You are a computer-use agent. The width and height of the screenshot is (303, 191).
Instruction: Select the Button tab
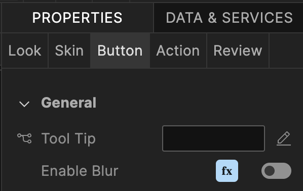click(x=120, y=51)
